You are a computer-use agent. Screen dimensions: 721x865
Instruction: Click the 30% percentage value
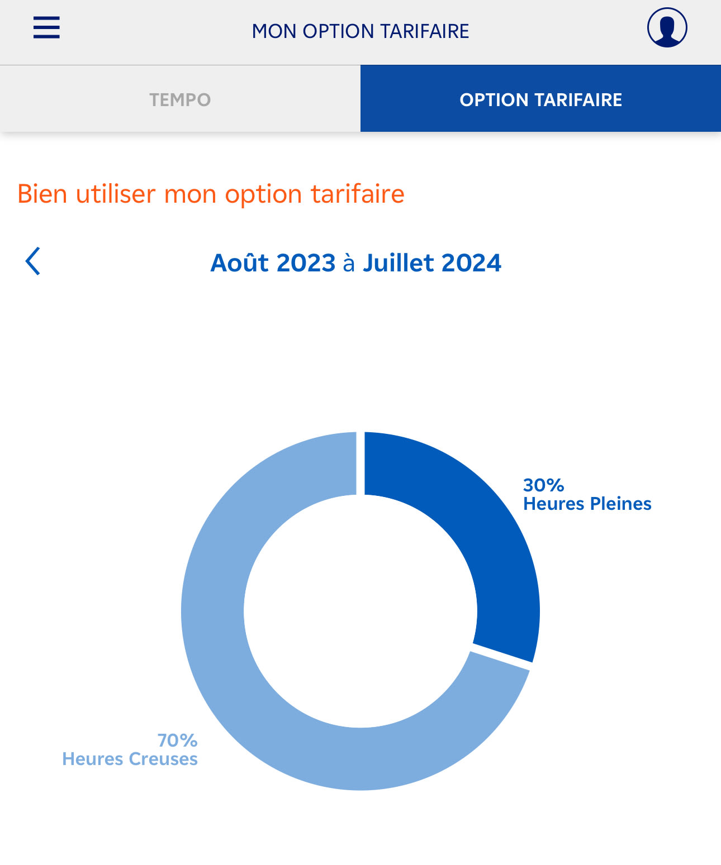click(543, 485)
